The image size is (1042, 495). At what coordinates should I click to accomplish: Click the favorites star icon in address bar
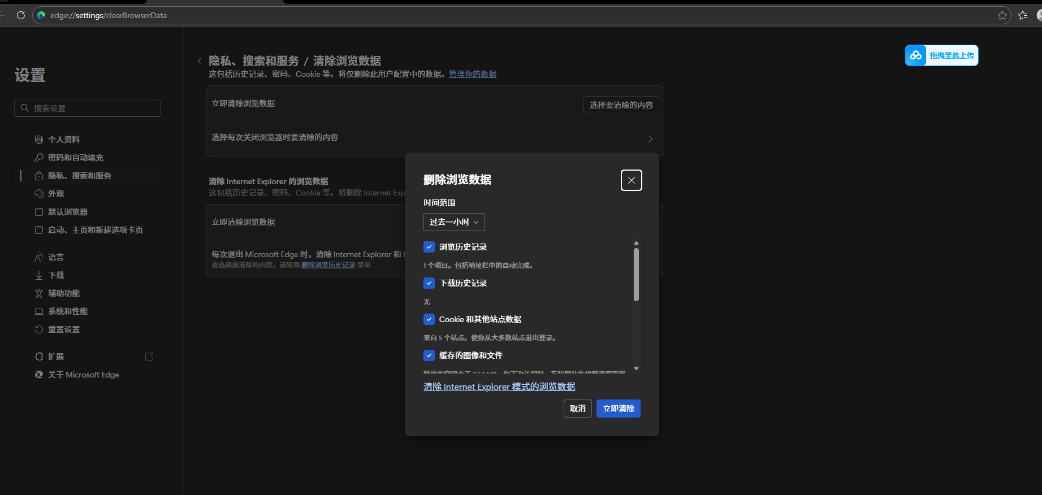[1002, 15]
